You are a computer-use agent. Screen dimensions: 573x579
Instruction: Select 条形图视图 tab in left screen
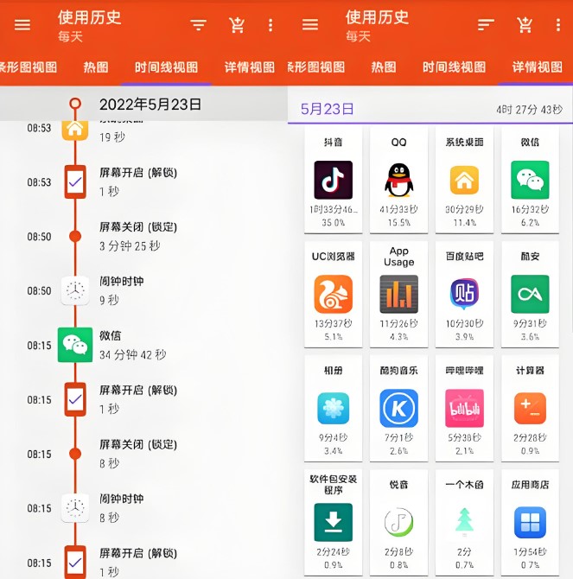(29, 67)
